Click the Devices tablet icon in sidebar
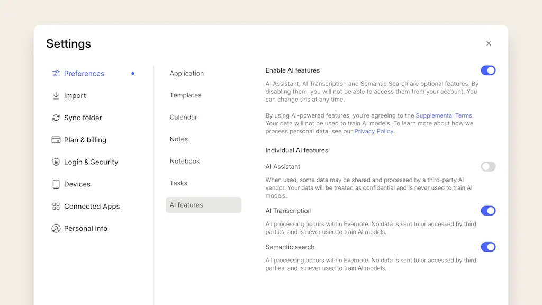 (x=56, y=184)
